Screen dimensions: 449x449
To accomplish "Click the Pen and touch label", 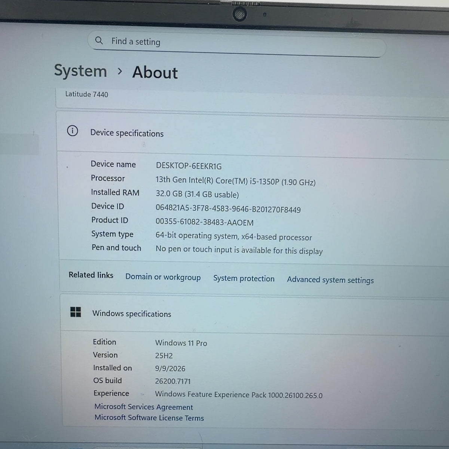I will coord(116,248).
